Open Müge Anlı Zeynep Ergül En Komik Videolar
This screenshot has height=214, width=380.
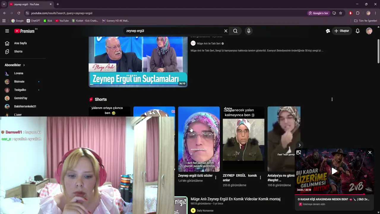(x=235, y=199)
